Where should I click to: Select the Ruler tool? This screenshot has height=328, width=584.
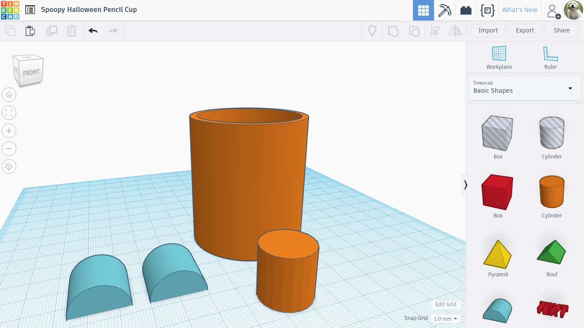click(x=551, y=58)
